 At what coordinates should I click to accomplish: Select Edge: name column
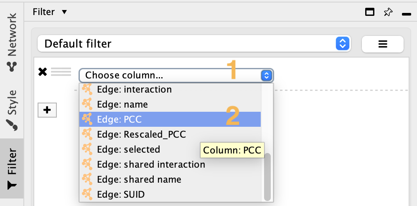point(122,104)
